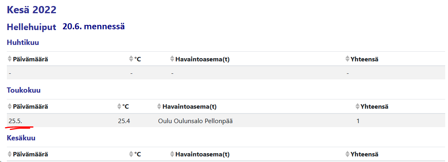Image resolution: width=448 pixels, height=162 pixels.
Task: Select the Kesäkuu section heading
Action: click(x=21, y=138)
